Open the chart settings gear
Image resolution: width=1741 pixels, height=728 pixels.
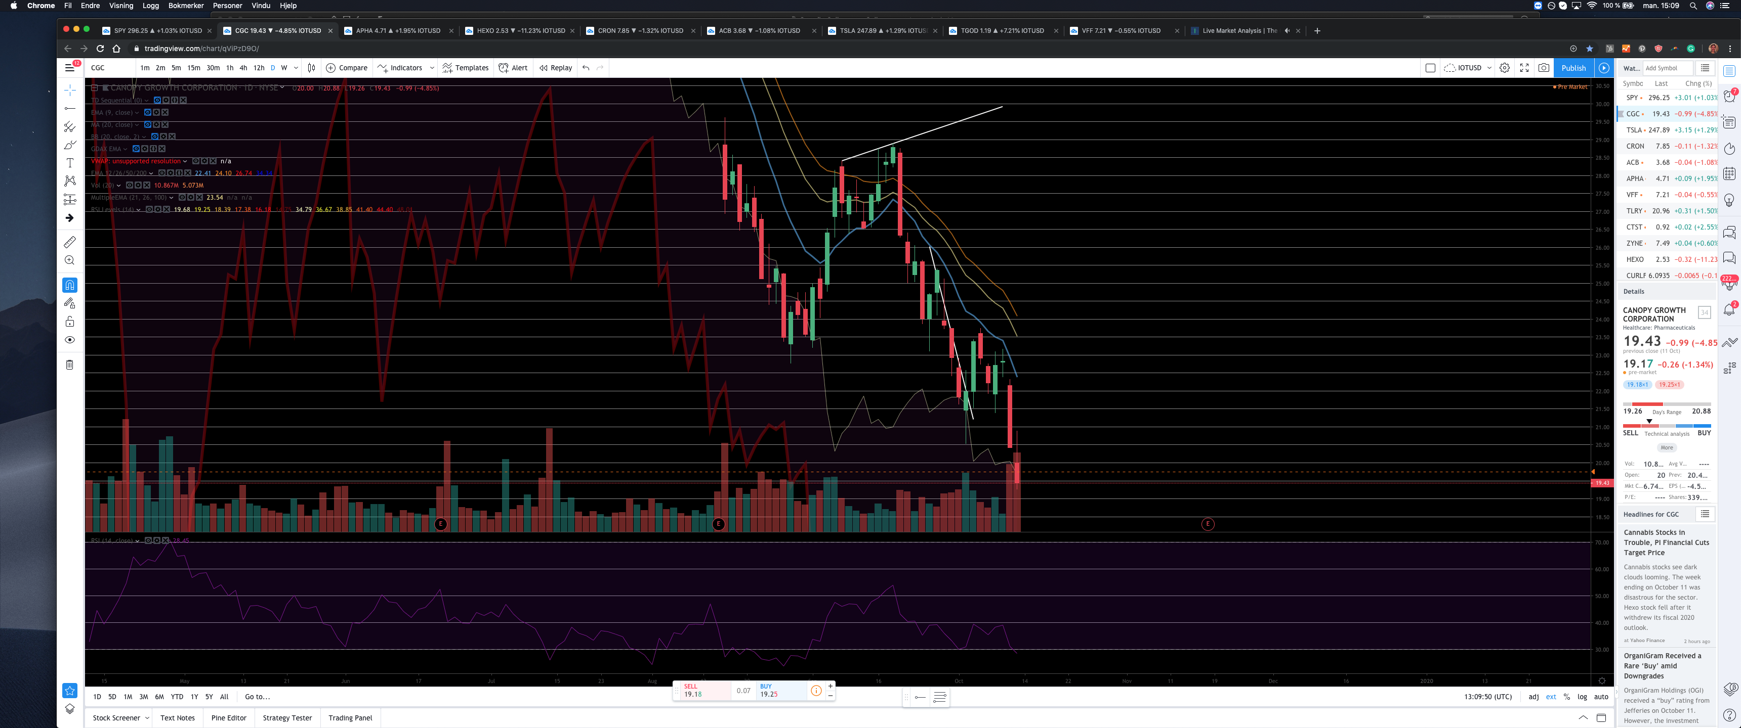pyautogui.click(x=1505, y=68)
